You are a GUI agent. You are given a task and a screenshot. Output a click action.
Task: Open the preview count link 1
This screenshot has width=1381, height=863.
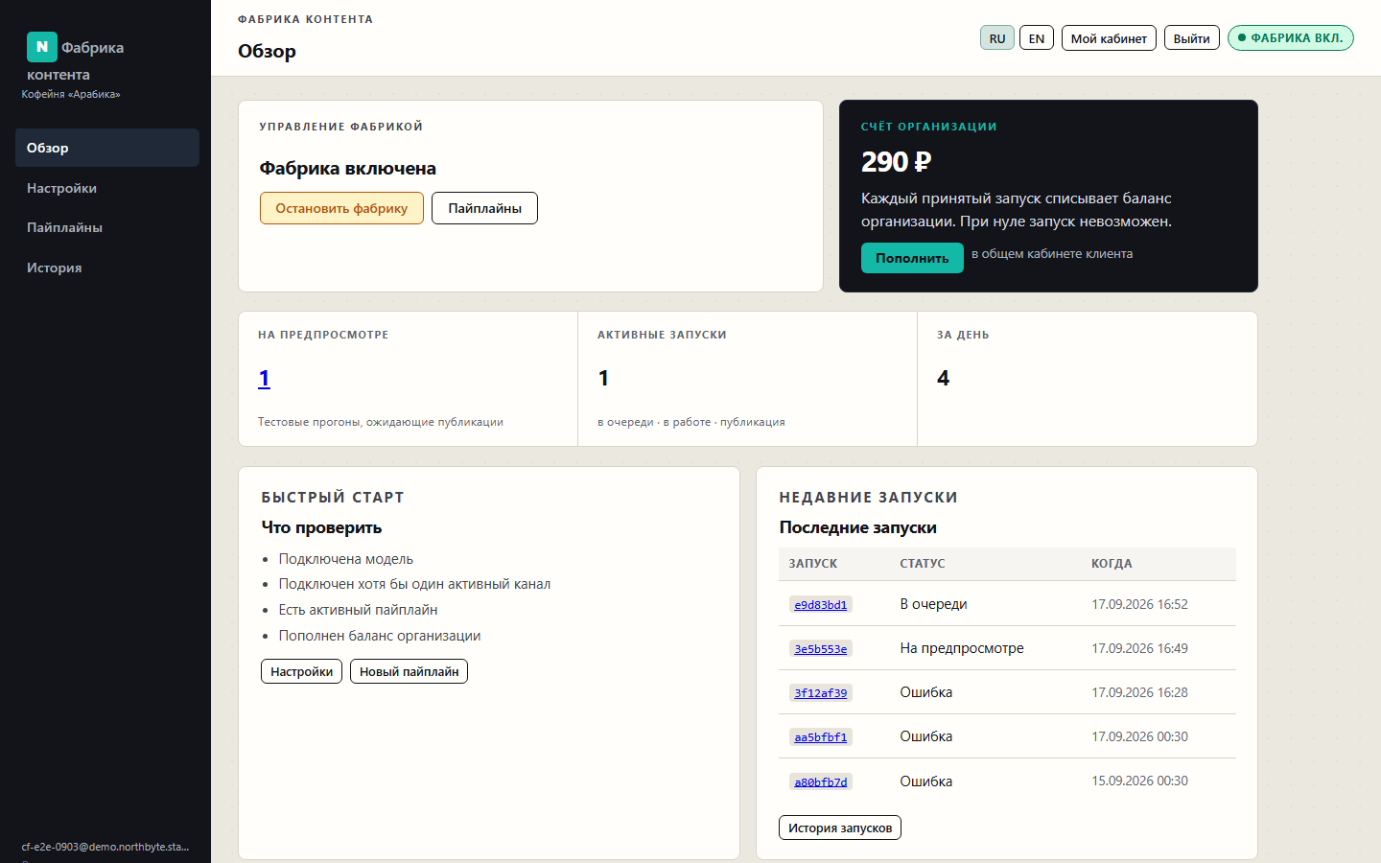[265, 378]
